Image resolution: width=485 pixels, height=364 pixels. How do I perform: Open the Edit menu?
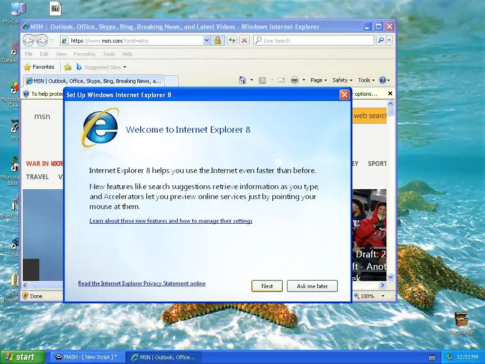pyautogui.click(x=44, y=54)
